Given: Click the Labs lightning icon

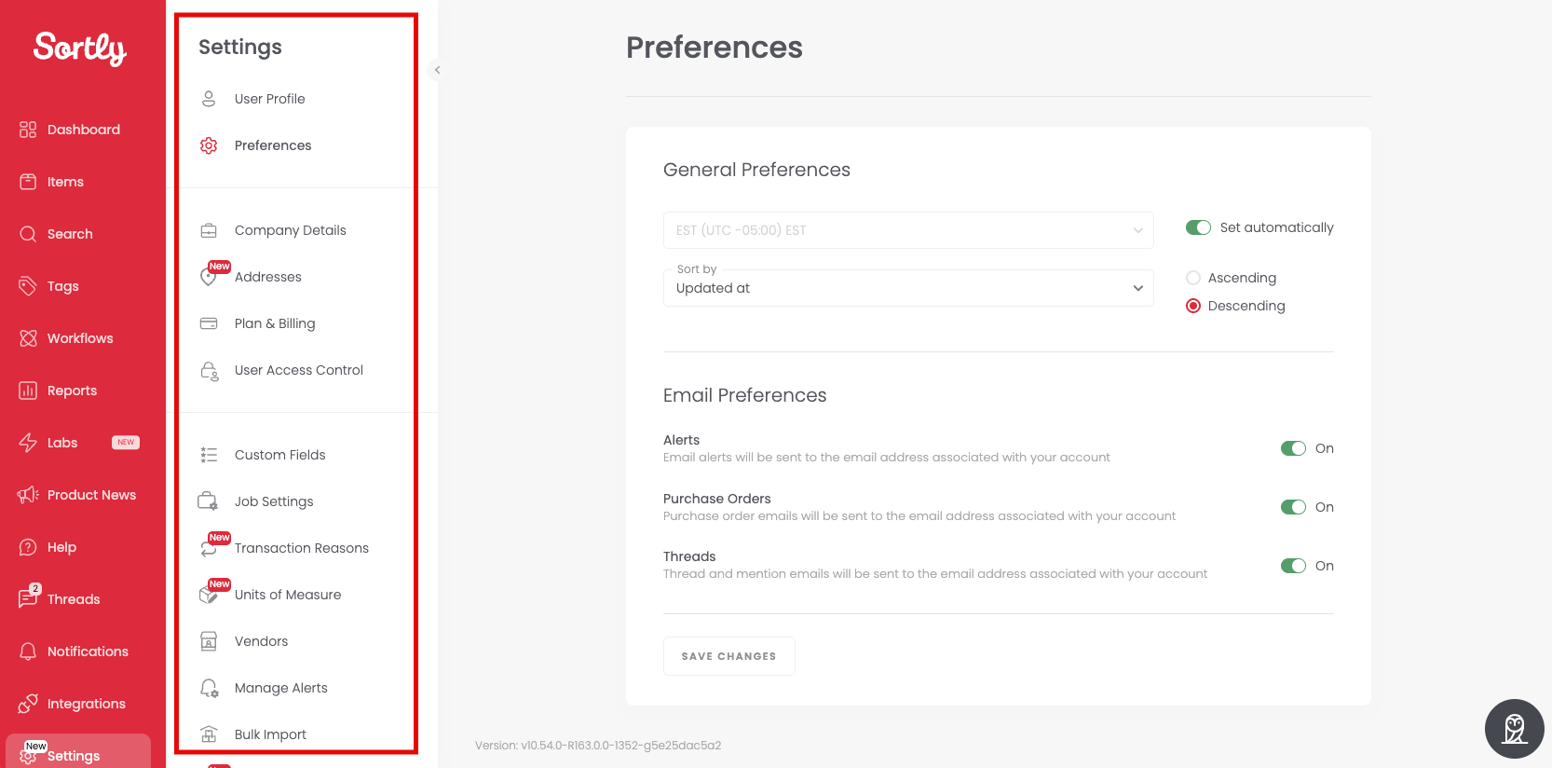Looking at the screenshot, I should [x=28, y=443].
